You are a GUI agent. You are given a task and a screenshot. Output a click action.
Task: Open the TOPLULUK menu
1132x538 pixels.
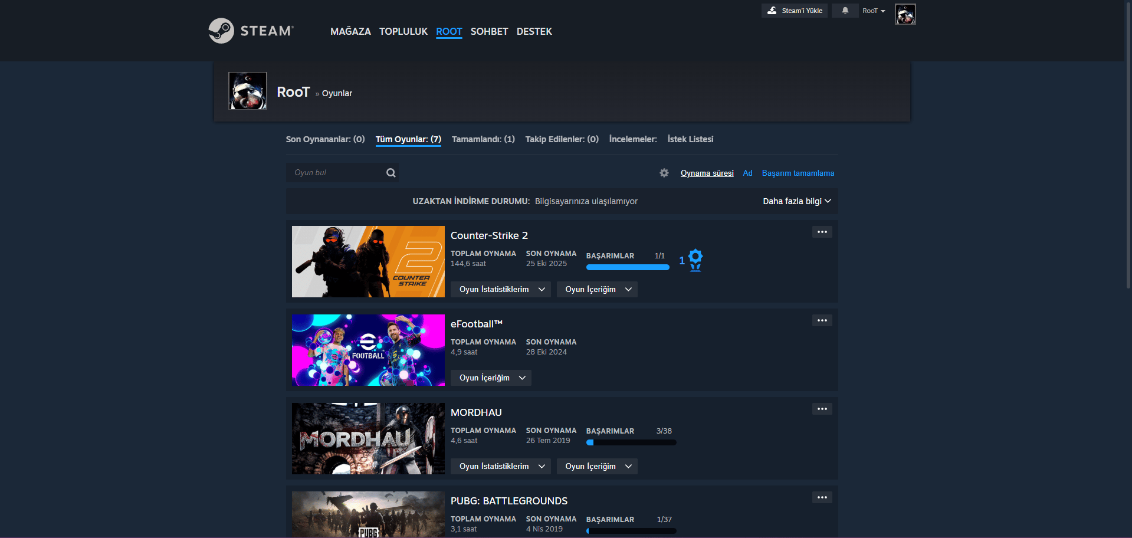(x=403, y=31)
